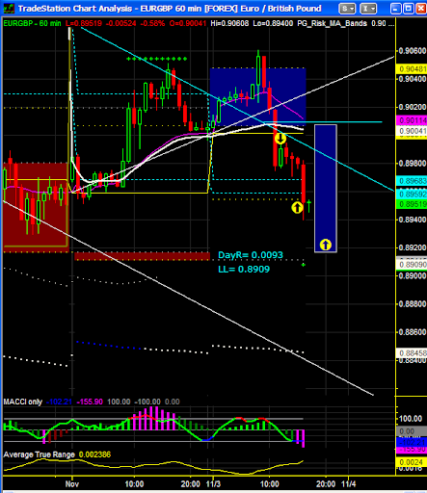The height and width of the screenshot is (493, 427).
Task: Click the 0.88800 price axis label
Action: (413, 304)
